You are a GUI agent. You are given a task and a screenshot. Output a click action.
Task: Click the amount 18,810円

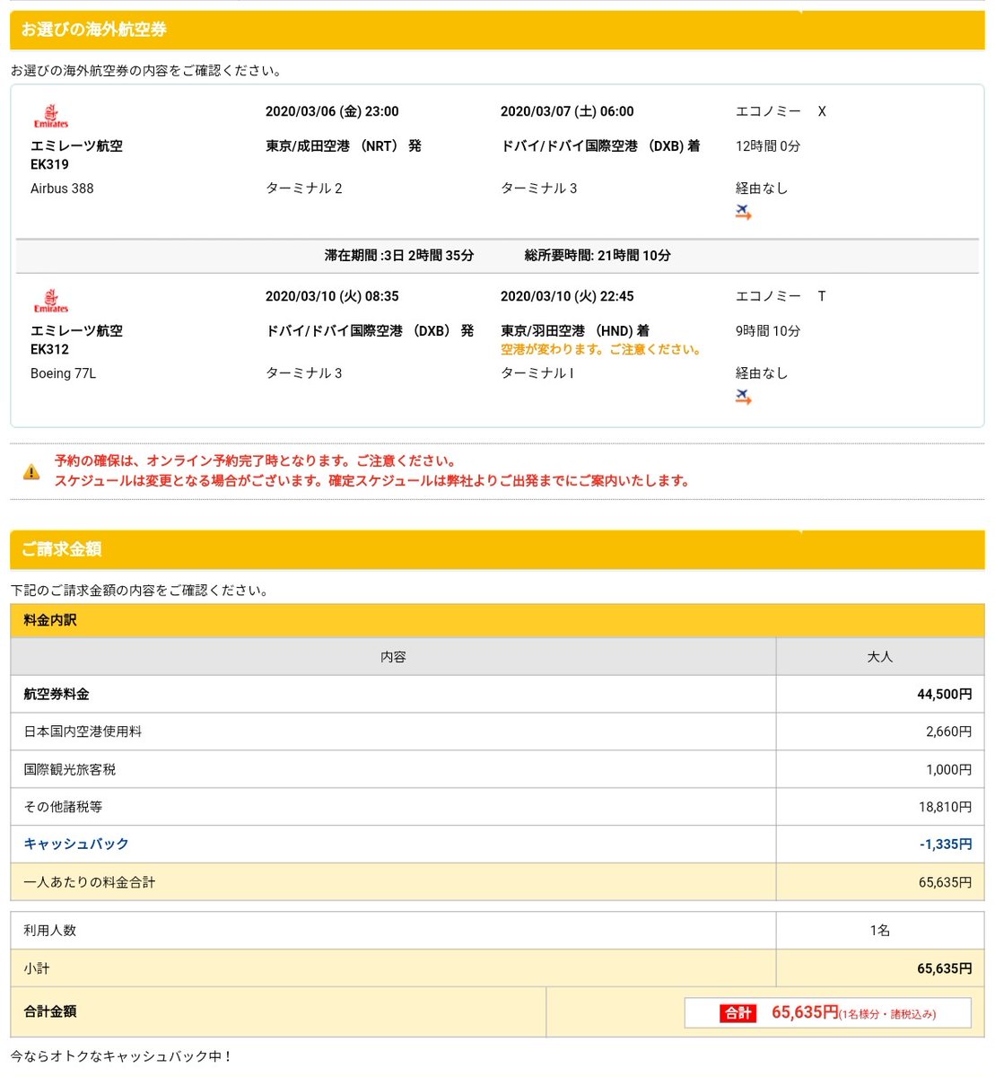946,808
